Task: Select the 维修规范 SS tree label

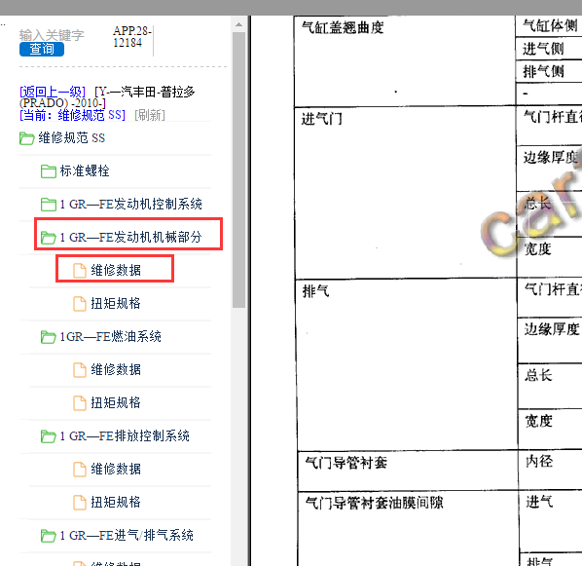Action: tap(72, 138)
